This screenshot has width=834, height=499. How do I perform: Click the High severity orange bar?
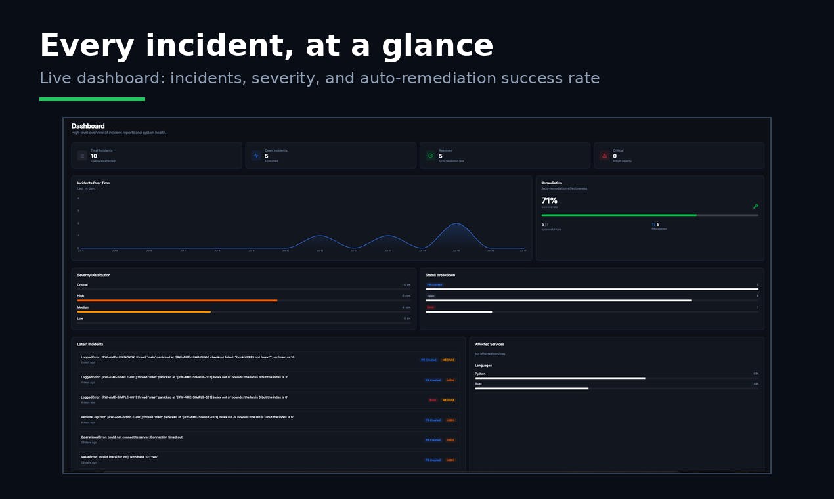177,300
